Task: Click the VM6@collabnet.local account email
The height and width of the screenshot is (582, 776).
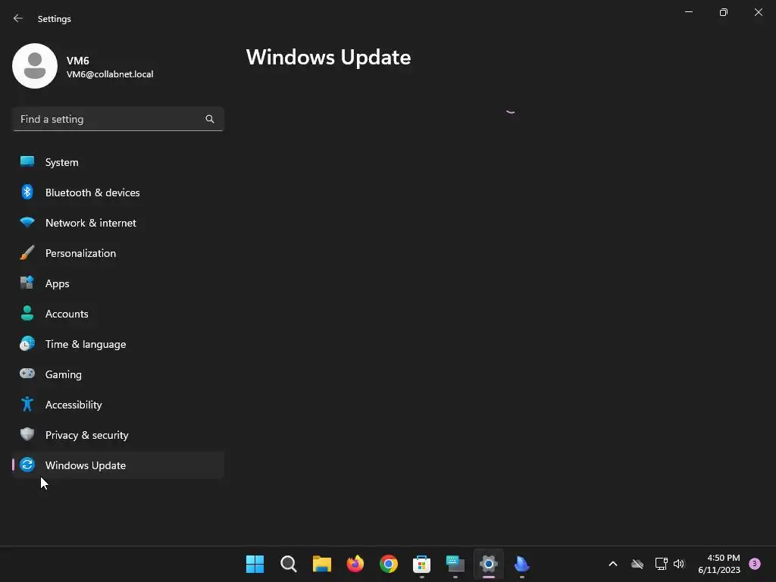Action: pos(110,74)
